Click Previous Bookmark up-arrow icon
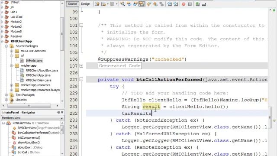The height and width of the screenshot is (156, 277). 149,4
